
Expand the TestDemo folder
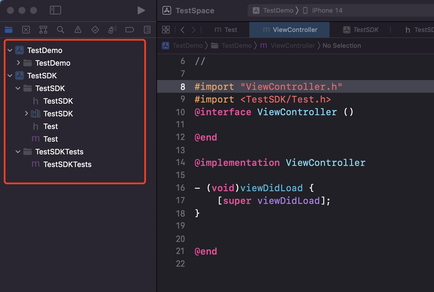[x=18, y=63]
